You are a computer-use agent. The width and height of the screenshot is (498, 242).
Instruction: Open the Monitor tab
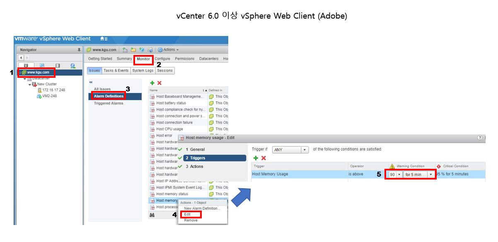point(143,59)
